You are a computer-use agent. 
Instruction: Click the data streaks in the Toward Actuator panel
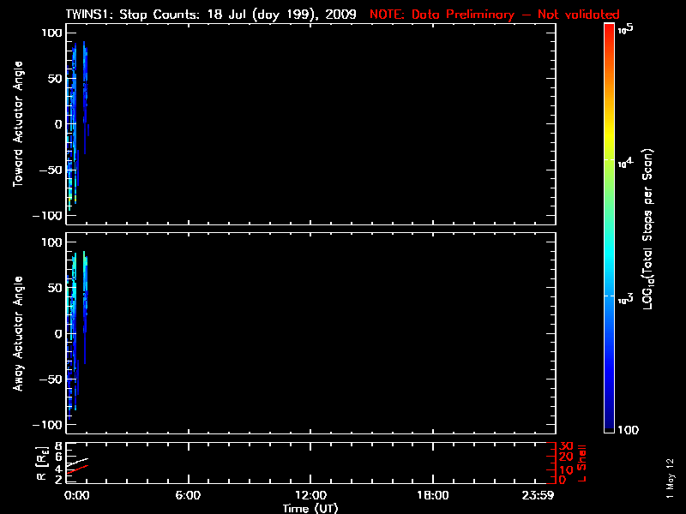pyautogui.click(x=77, y=126)
